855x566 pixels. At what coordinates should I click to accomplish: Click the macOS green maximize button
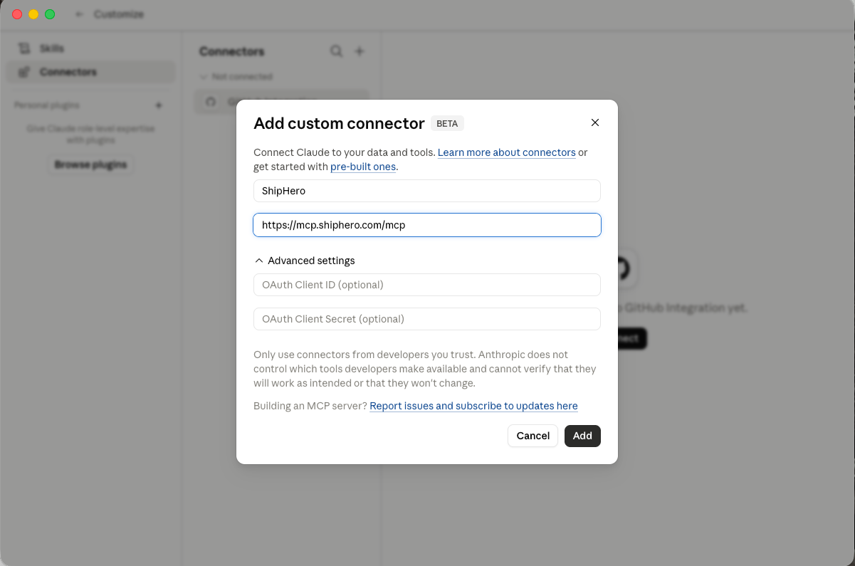50,14
